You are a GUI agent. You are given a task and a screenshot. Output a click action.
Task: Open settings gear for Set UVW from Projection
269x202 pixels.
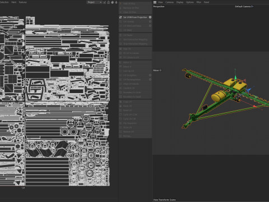[x=150, y=17]
